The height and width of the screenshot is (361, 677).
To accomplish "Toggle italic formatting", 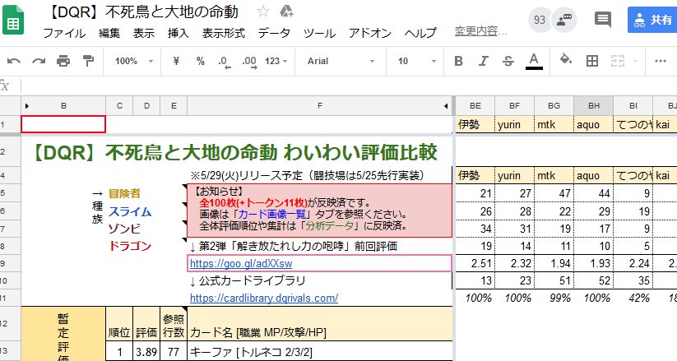I will point(483,62).
